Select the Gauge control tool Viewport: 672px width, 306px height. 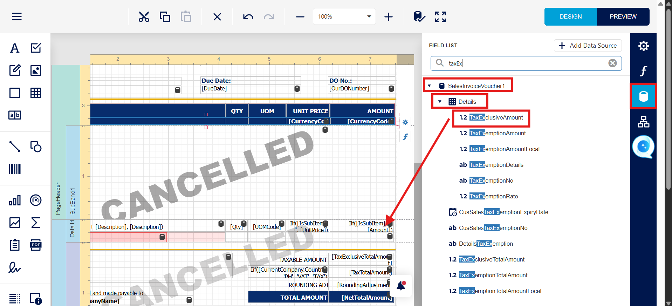tap(36, 200)
